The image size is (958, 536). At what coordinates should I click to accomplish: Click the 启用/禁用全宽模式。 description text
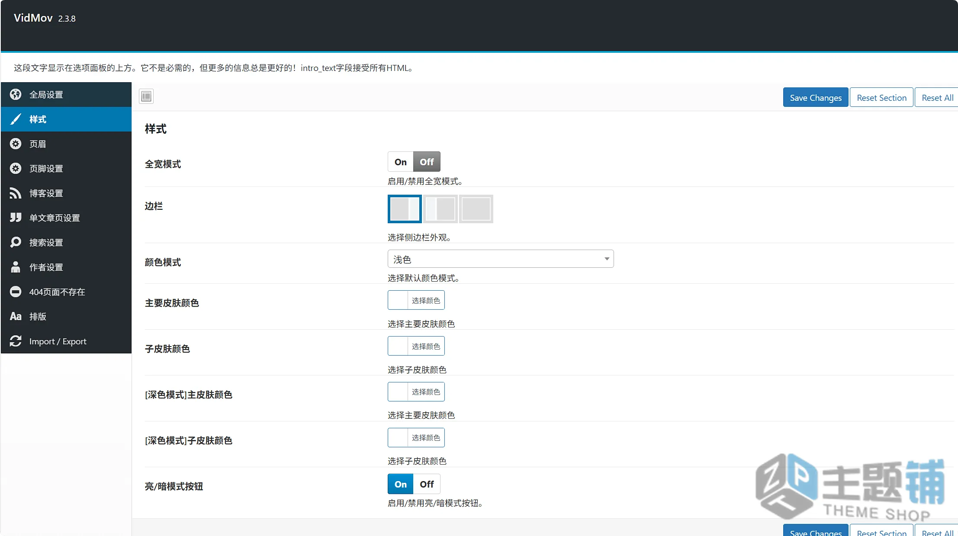(425, 181)
